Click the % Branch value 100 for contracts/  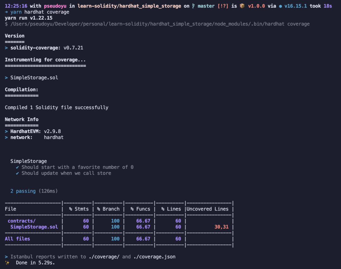click(115, 221)
